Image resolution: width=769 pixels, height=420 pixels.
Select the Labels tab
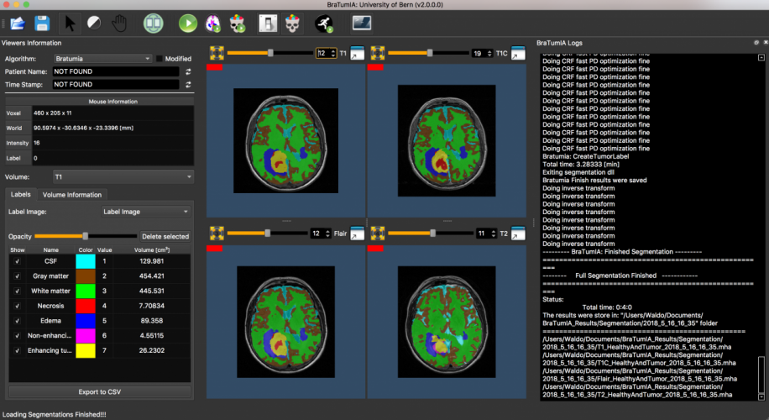click(x=20, y=195)
